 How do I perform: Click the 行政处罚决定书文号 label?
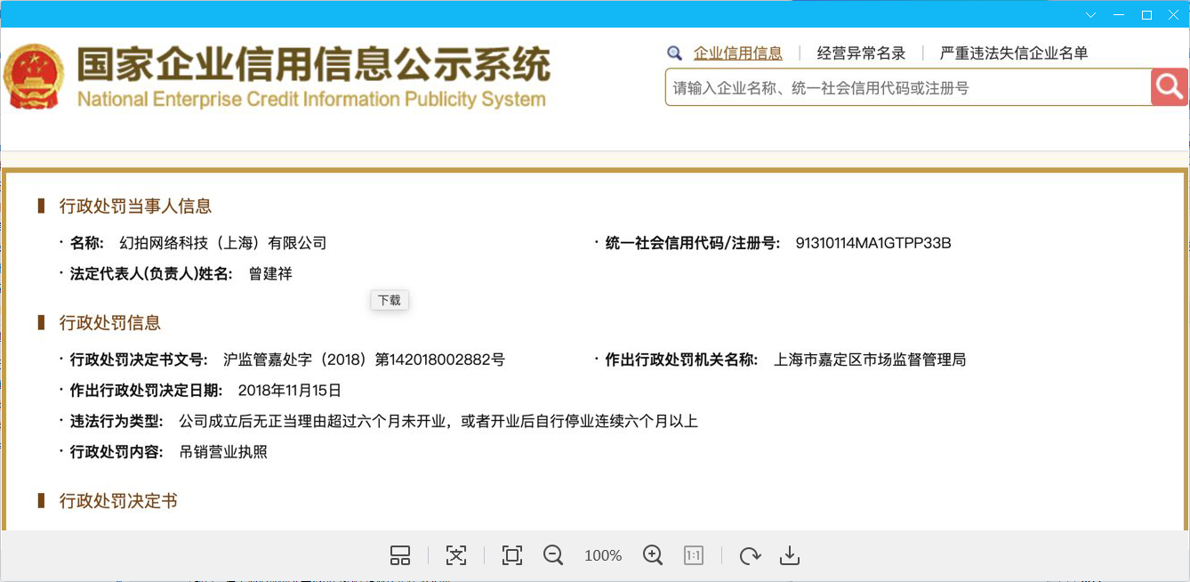click(139, 360)
